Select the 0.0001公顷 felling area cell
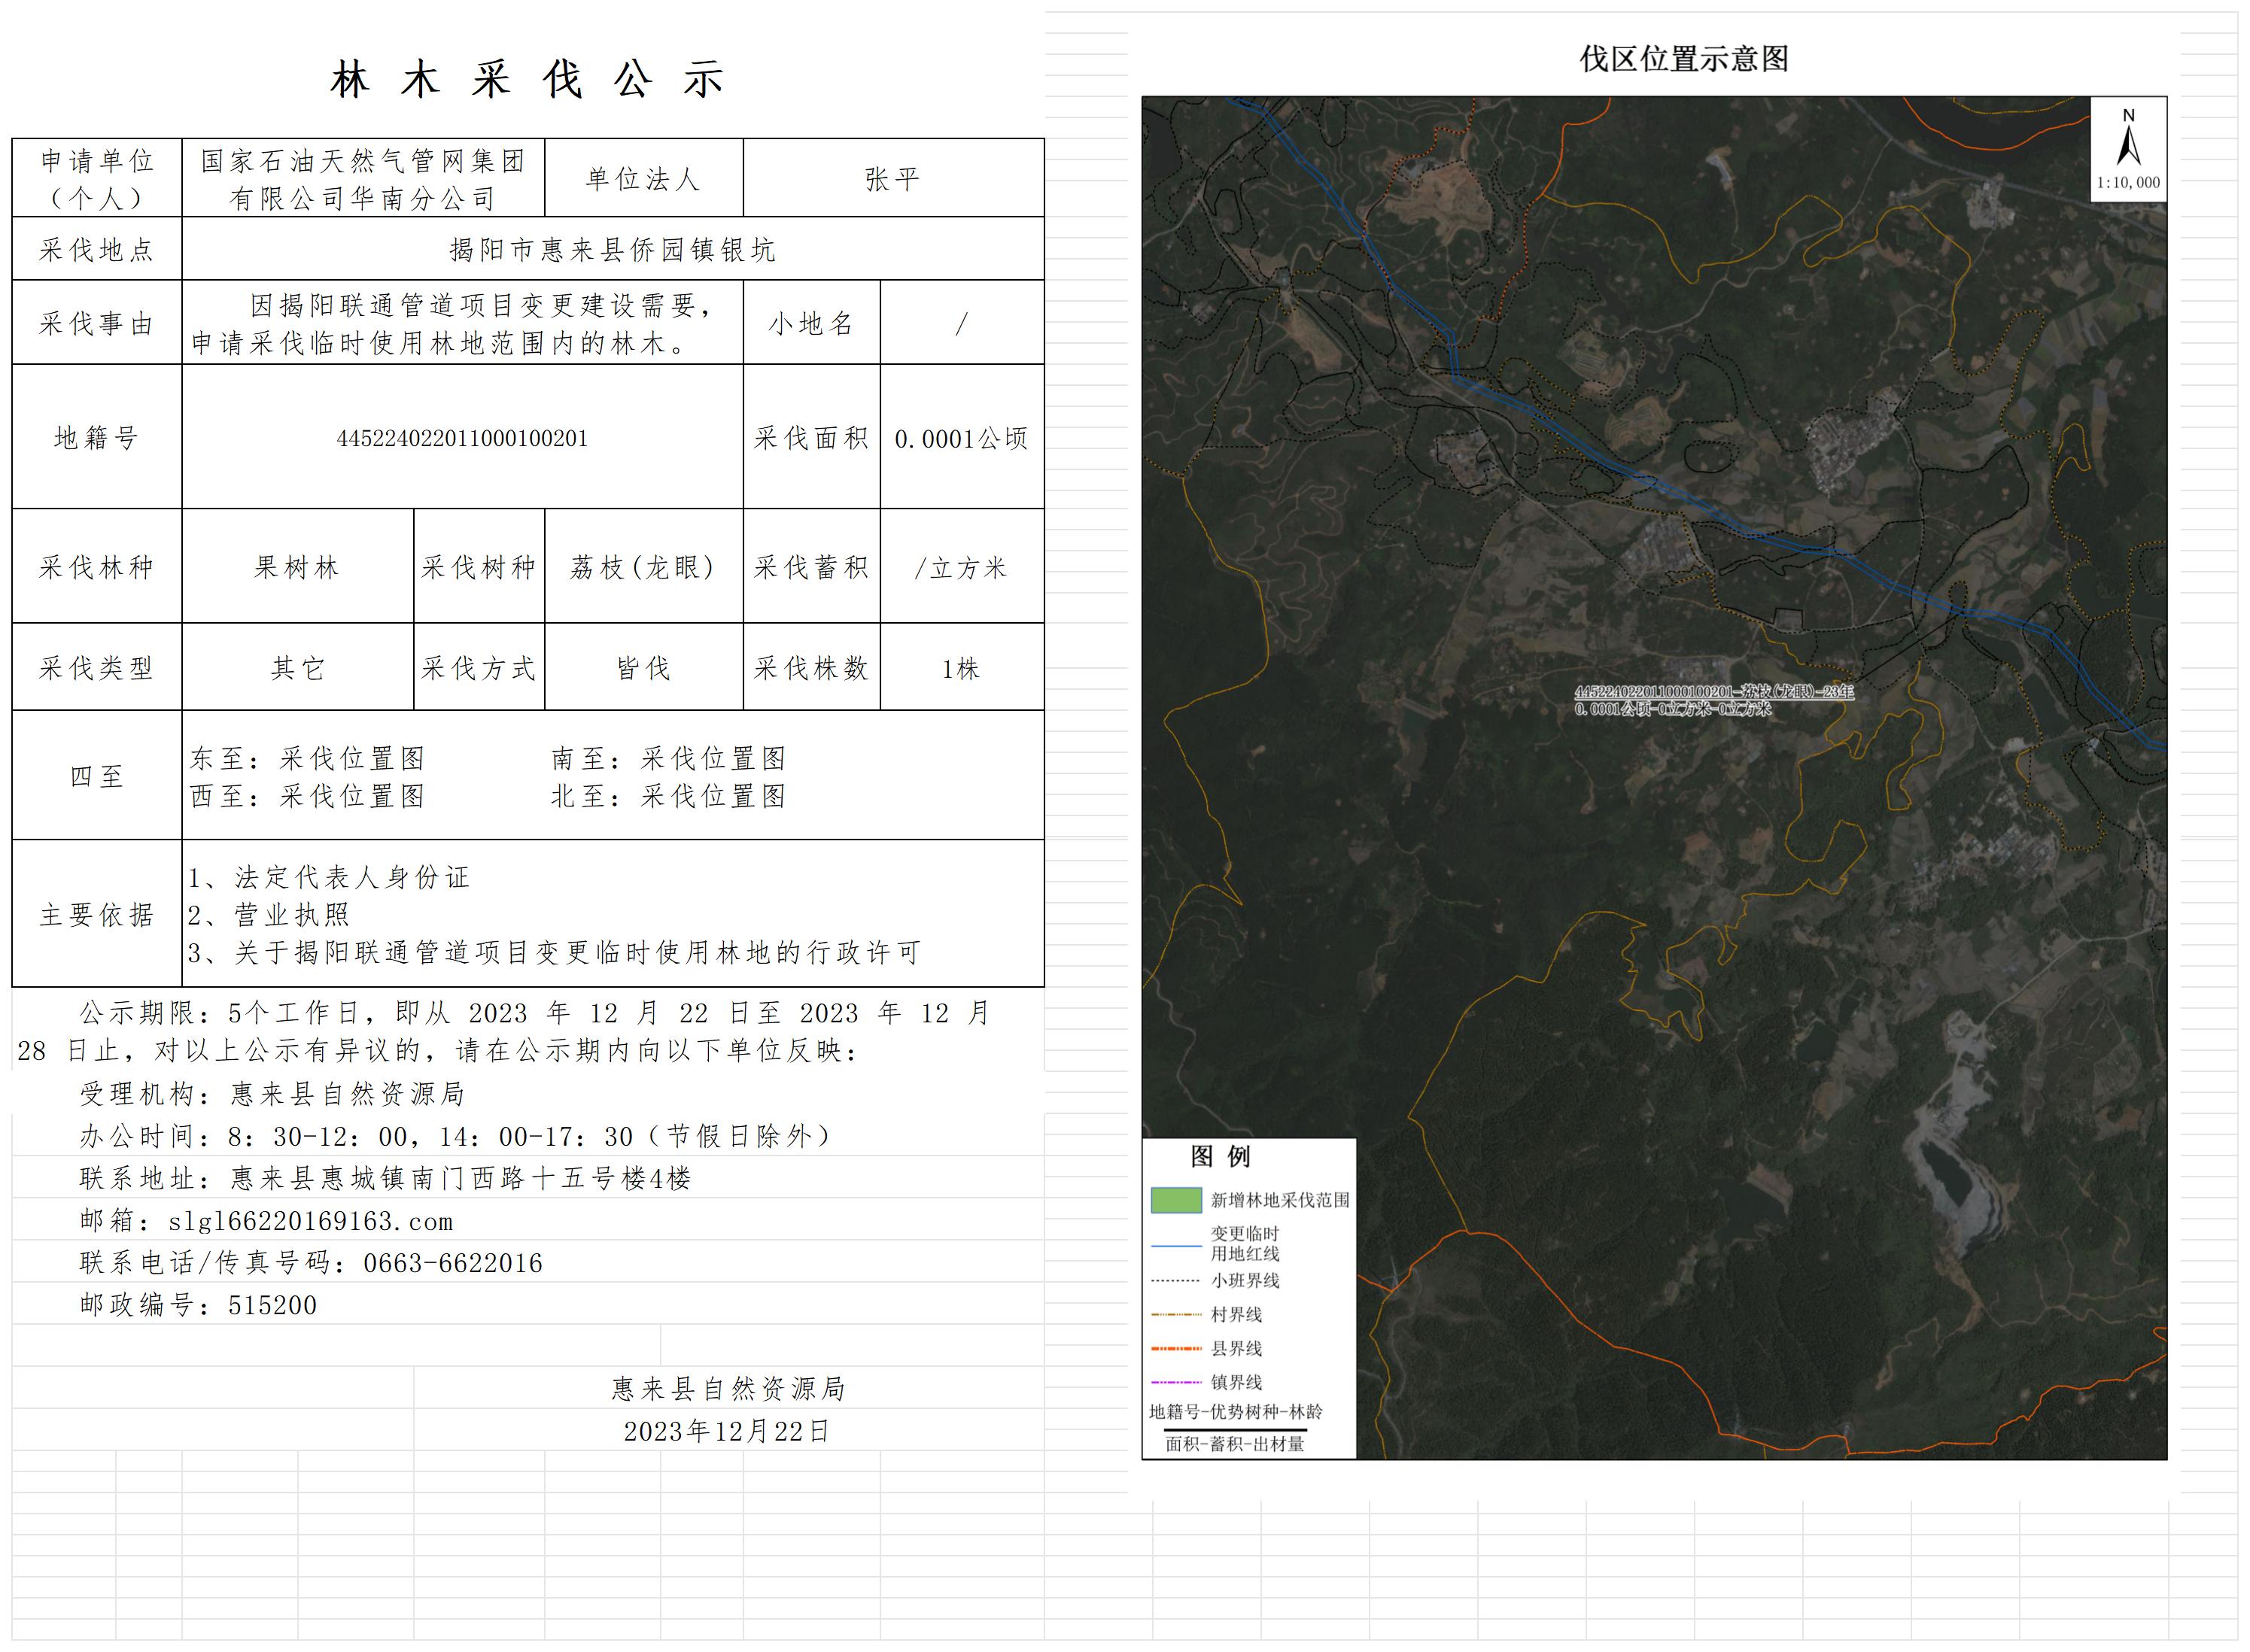 pyautogui.click(x=962, y=438)
